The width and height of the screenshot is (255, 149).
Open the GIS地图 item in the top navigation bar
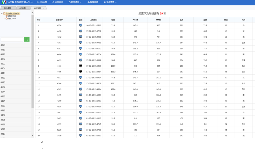(x=42, y=2)
